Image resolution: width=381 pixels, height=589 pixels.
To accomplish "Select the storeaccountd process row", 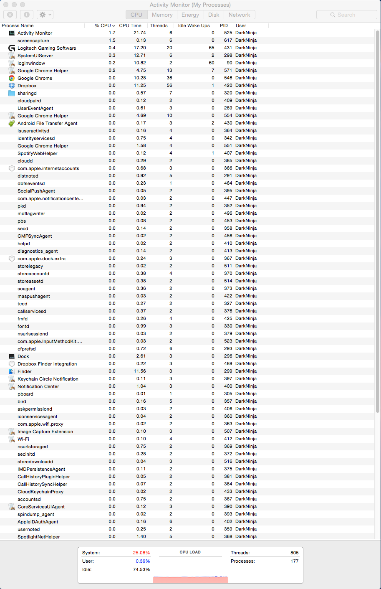I will pos(188,274).
